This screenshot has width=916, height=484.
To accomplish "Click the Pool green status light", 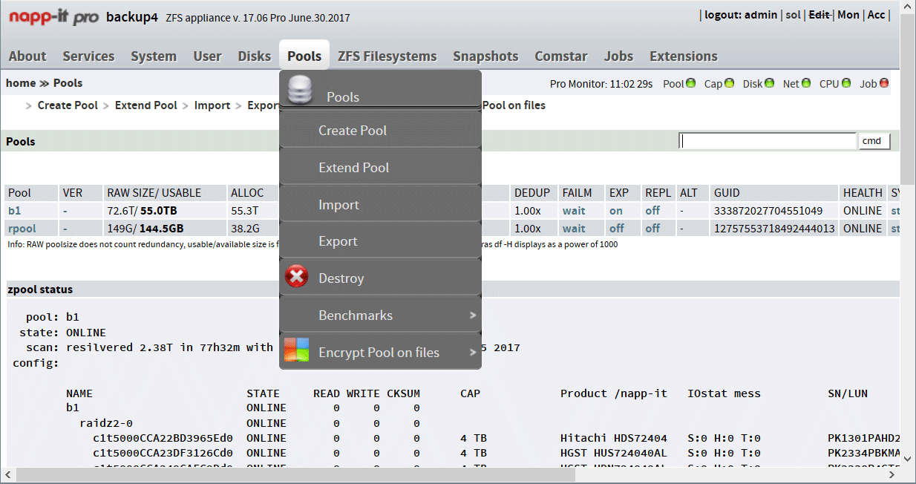I will [x=691, y=84].
